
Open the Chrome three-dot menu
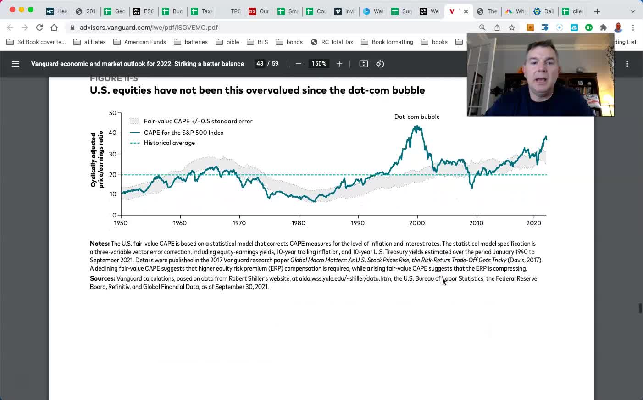[x=633, y=28]
